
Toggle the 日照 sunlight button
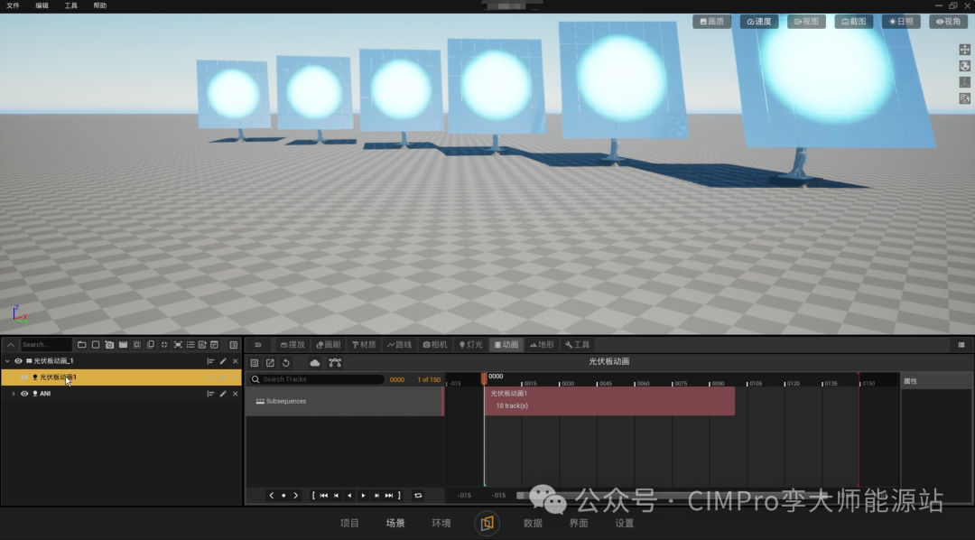pos(901,21)
